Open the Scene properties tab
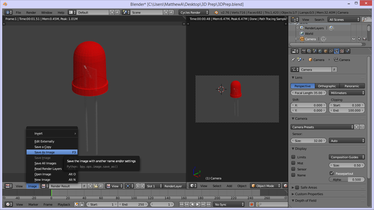This screenshot has width=374, height=210. pos(315,51)
